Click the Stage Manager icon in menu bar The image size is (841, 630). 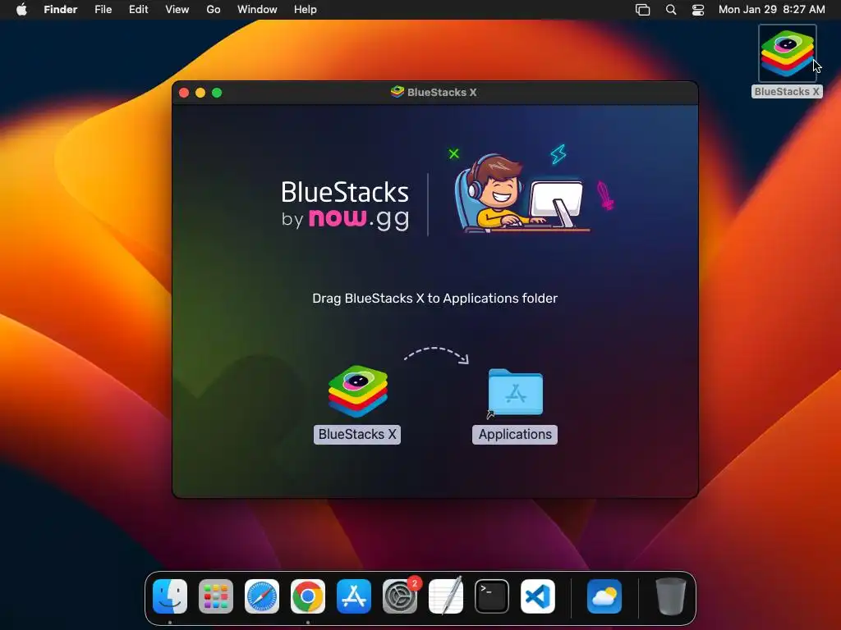click(x=642, y=10)
